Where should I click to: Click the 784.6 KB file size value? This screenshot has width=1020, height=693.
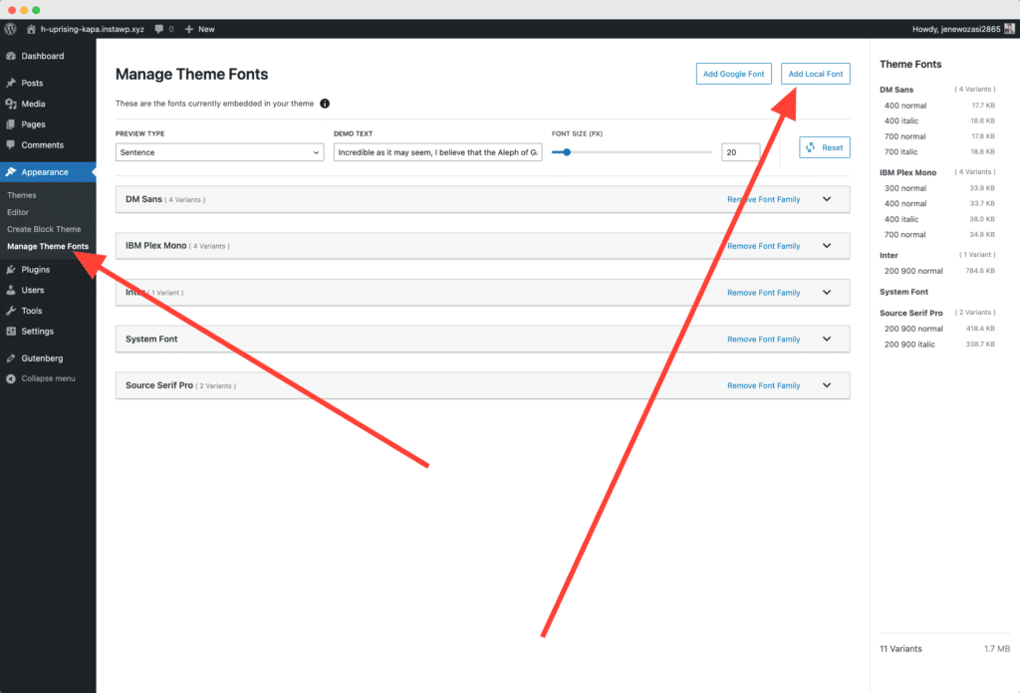[980, 271]
